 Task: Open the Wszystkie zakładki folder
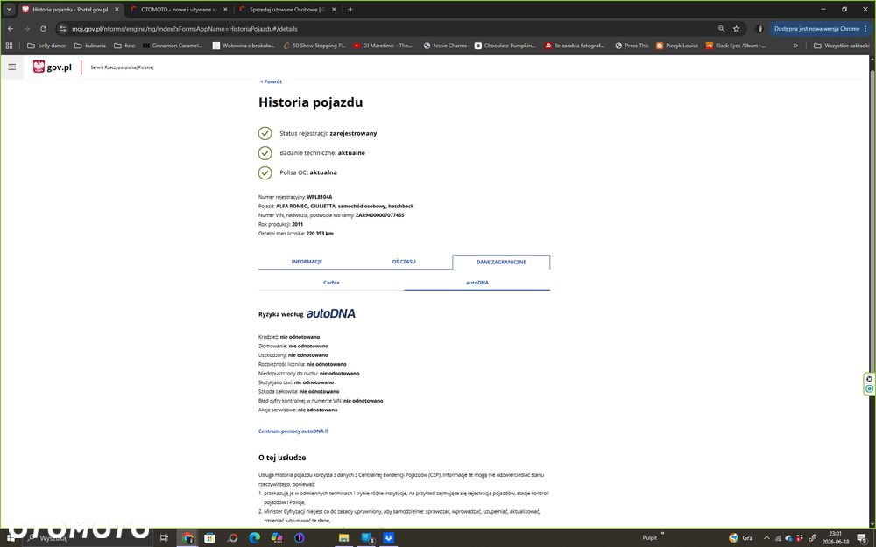point(841,46)
